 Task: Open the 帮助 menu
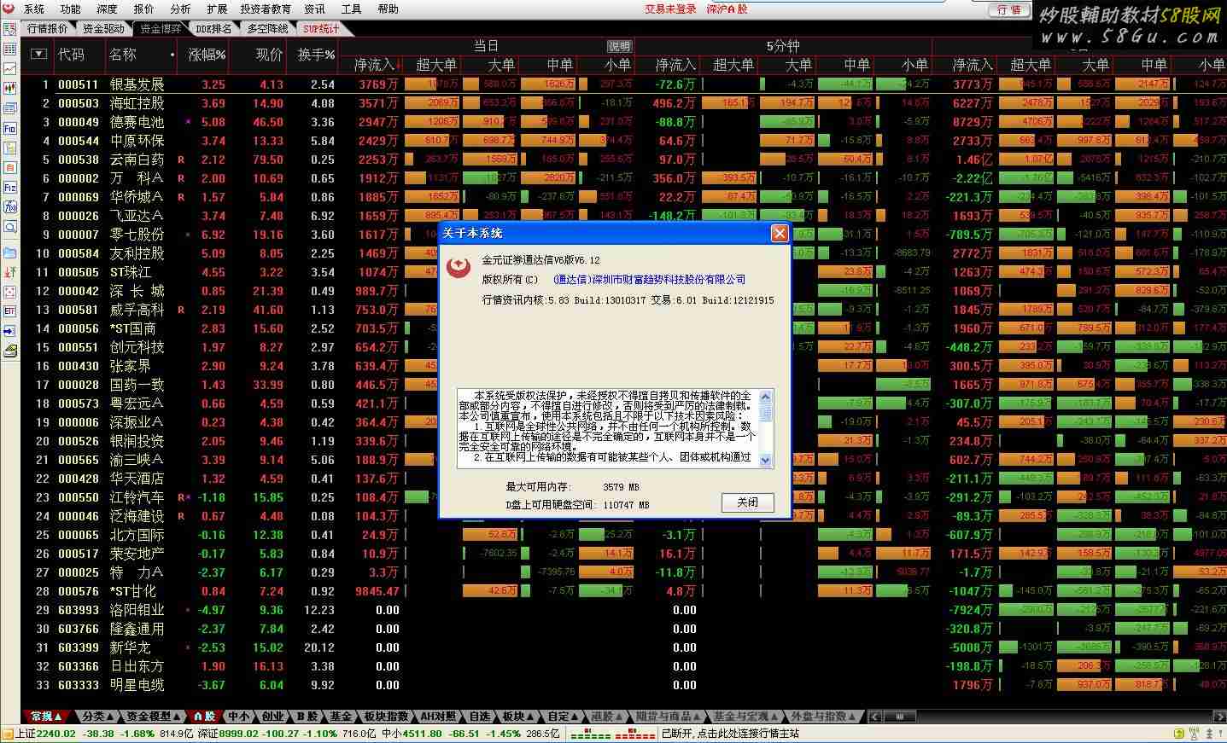click(388, 9)
